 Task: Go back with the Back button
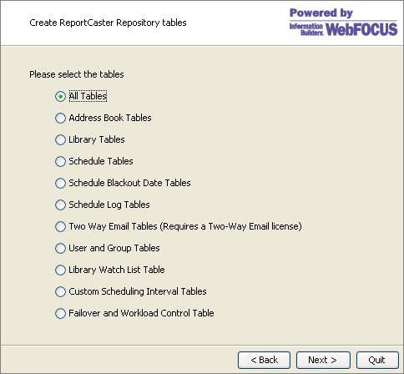tap(264, 360)
